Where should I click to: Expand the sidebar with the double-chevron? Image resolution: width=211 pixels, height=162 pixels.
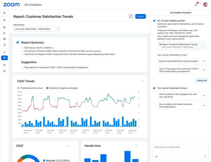tap(4, 12)
